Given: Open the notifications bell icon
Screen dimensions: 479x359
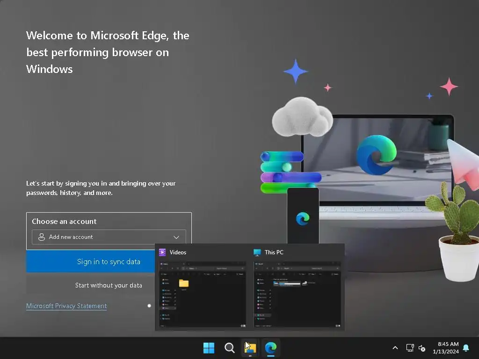Looking at the screenshot, I should [x=466, y=348].
